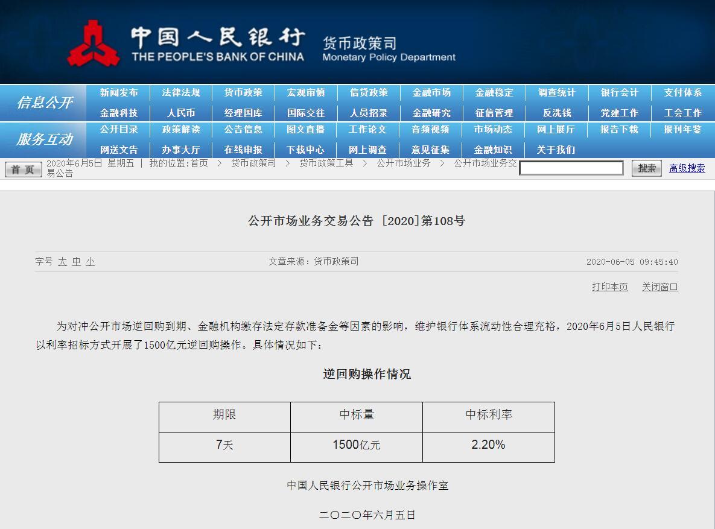Image resolution: width=715 pixels, height=529 pixels.
Task: Click the People's Bank of China logo
Action: coord(92,43)
